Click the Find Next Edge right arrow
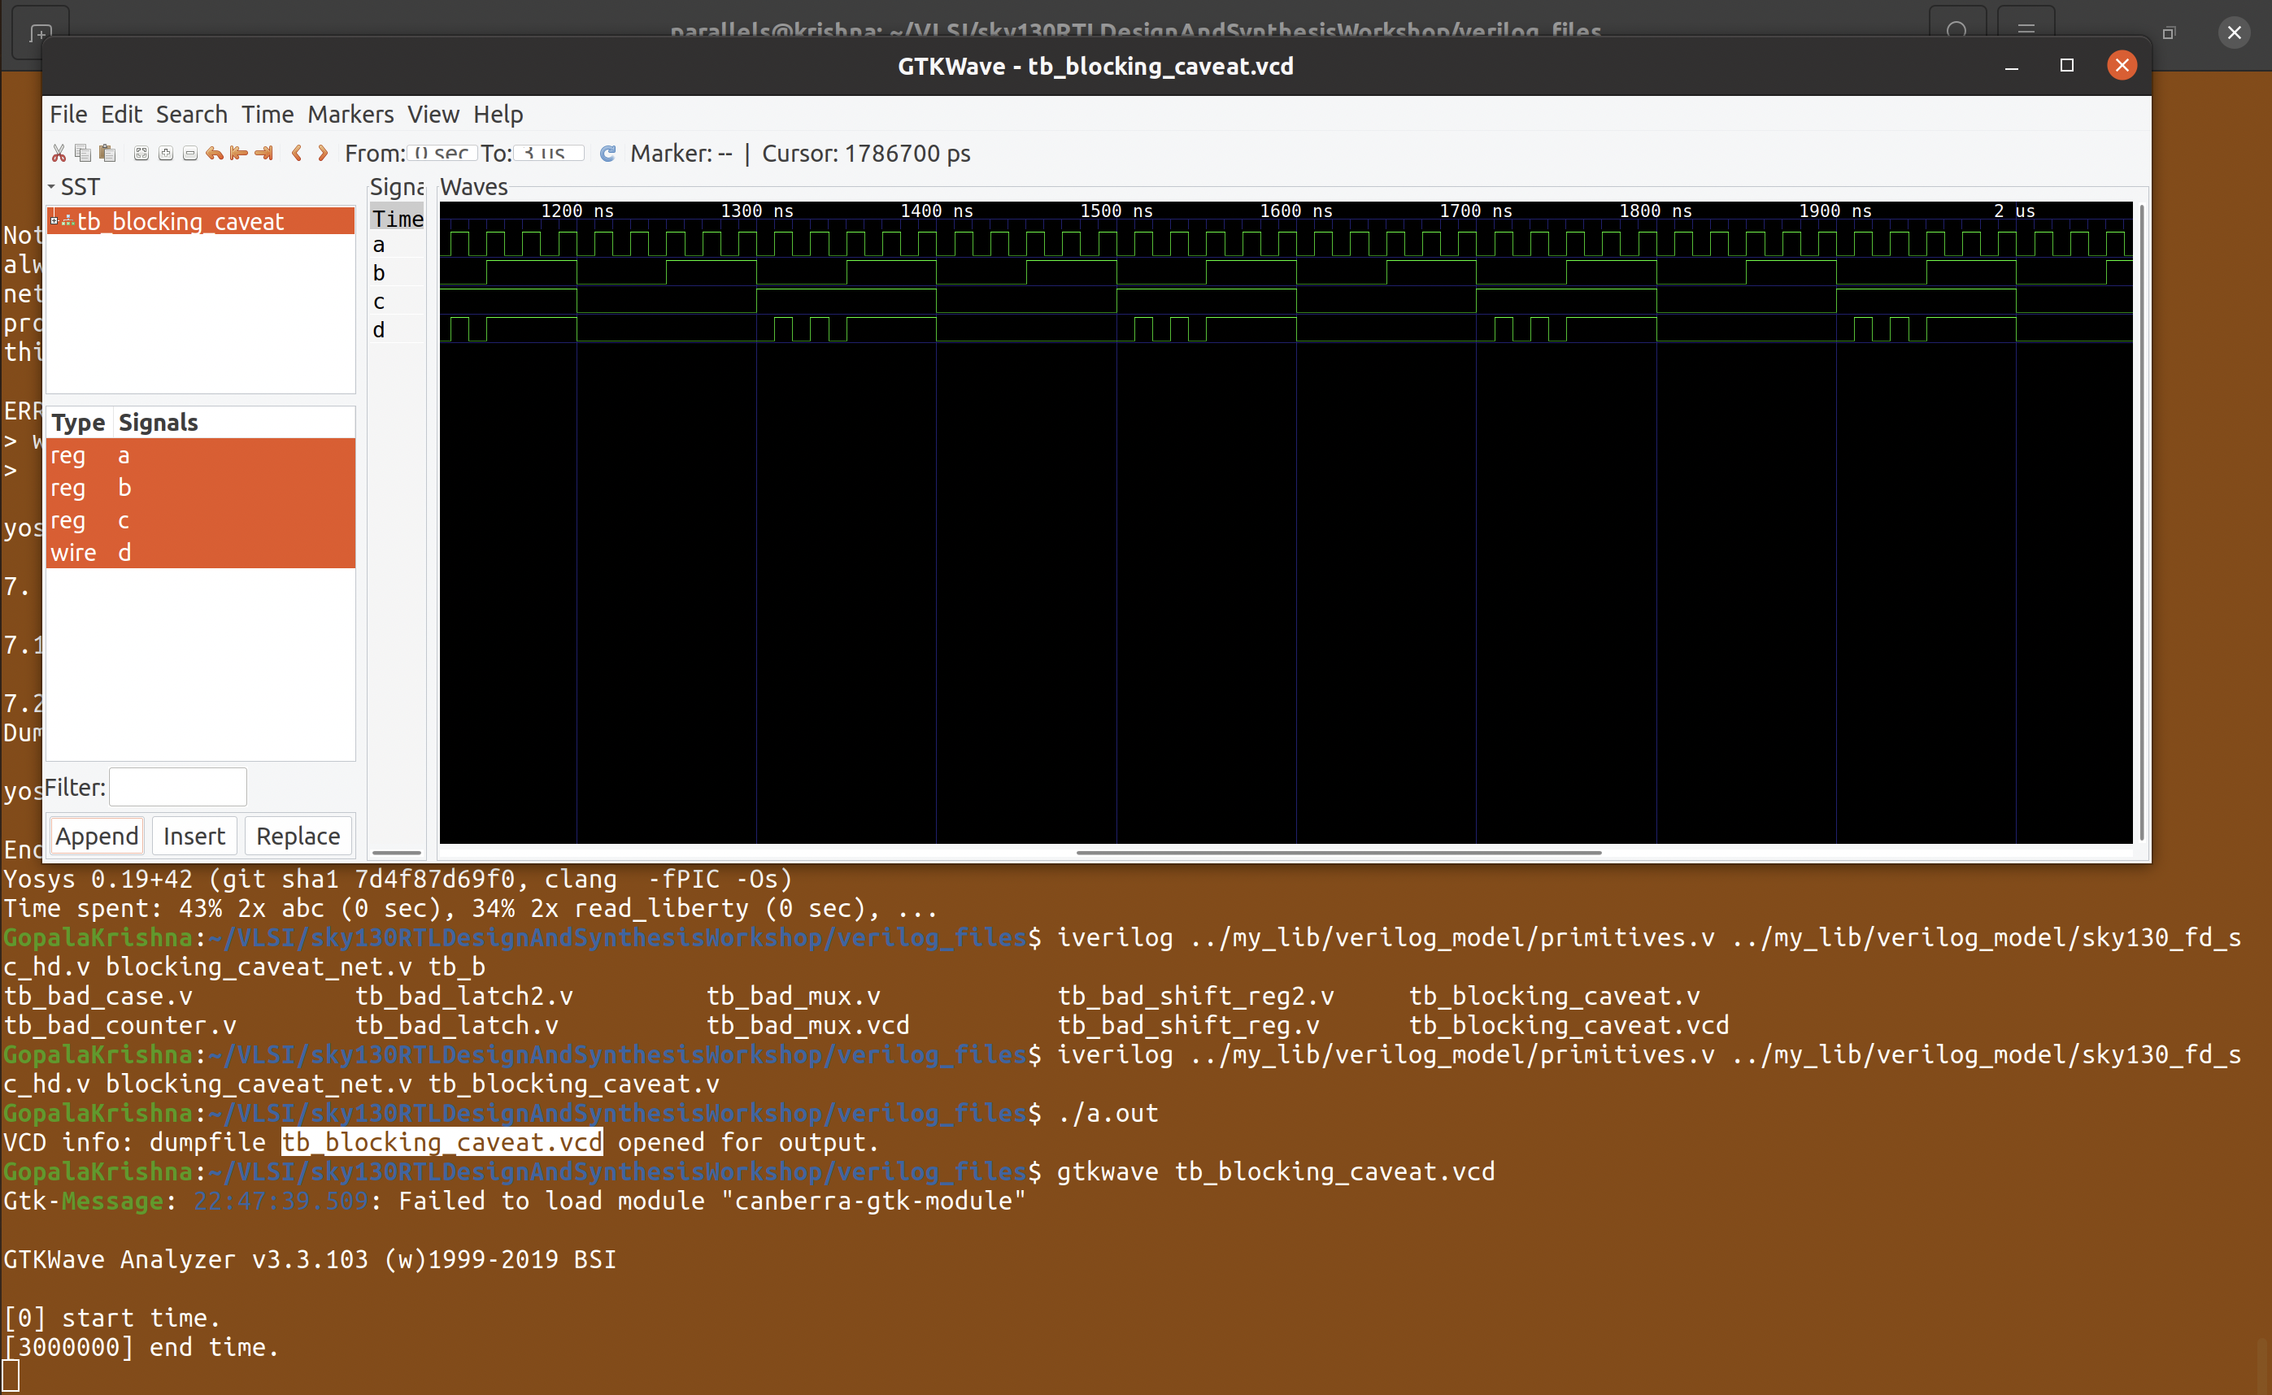2272x1395 pixels. pos(323,153)
